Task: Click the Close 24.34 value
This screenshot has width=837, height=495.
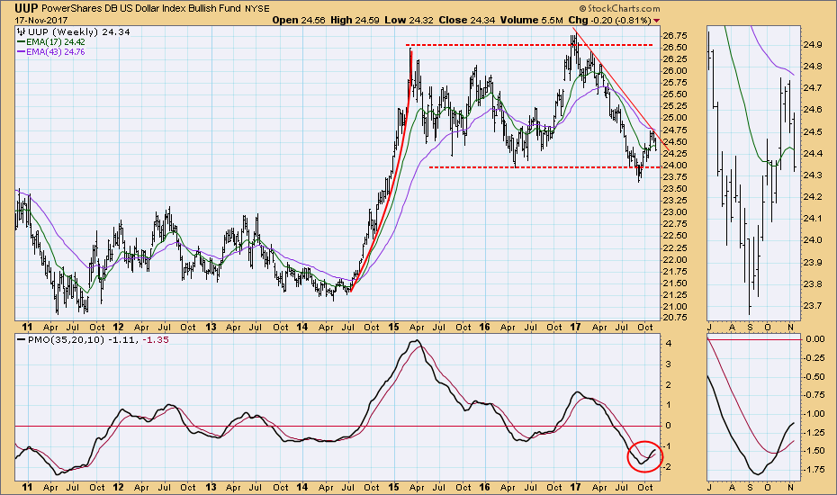Action: (x=466, y=20)
